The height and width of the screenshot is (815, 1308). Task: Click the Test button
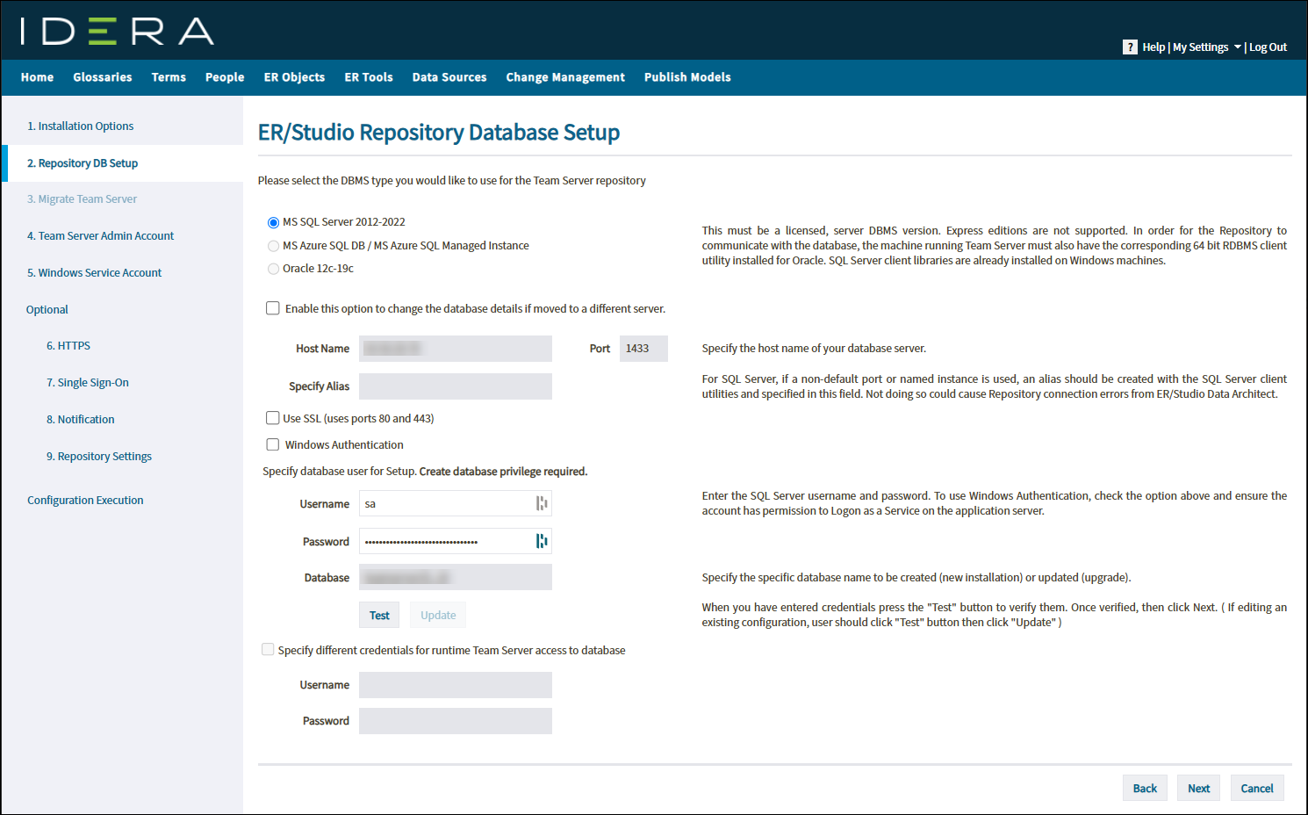point(379,615)
